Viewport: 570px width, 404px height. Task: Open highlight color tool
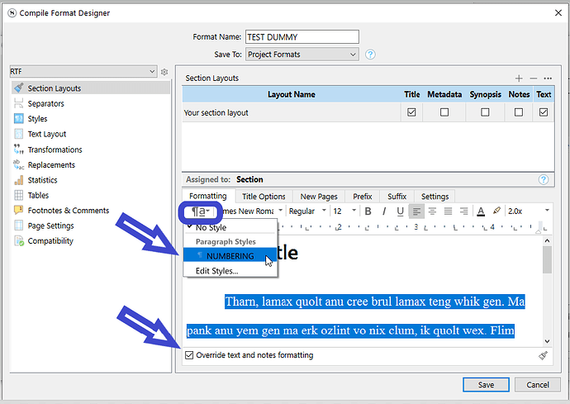496,211
